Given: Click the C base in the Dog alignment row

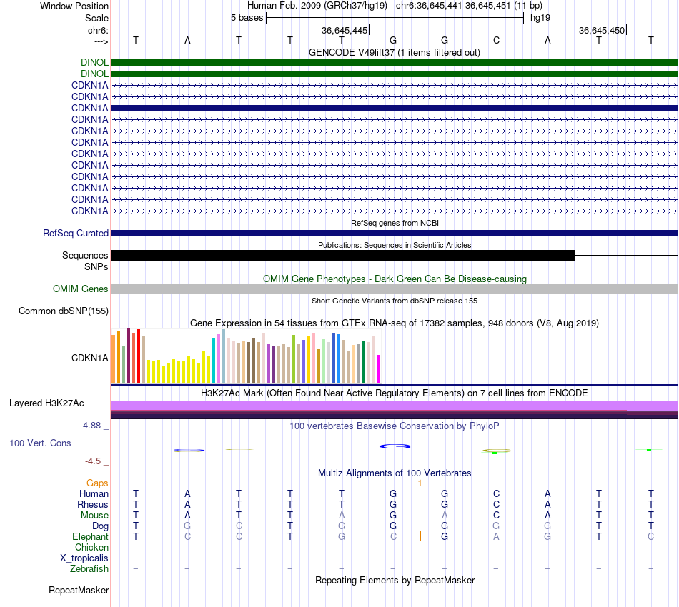Looking at the screenshot, I should pos(239,526).
